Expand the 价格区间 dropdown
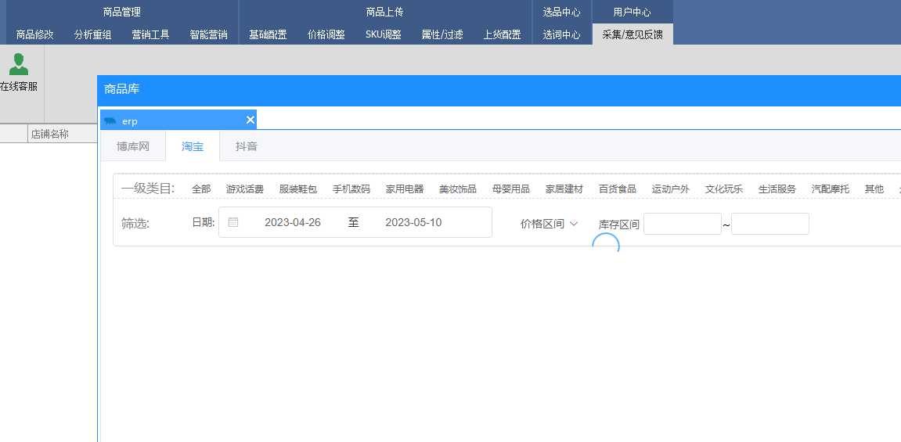Image resolution: width=901 pixels, height=442 pixels. coord(549,224)
